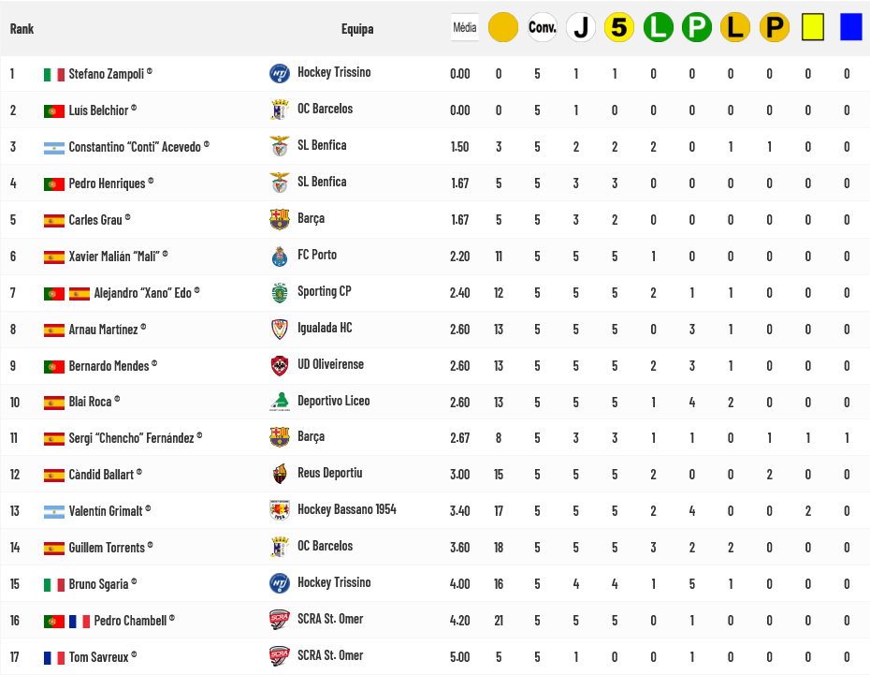The image size is (870, 675).
Task: Open Hockey Bassano 1954 team link
Action: click(x=346, y=509)
